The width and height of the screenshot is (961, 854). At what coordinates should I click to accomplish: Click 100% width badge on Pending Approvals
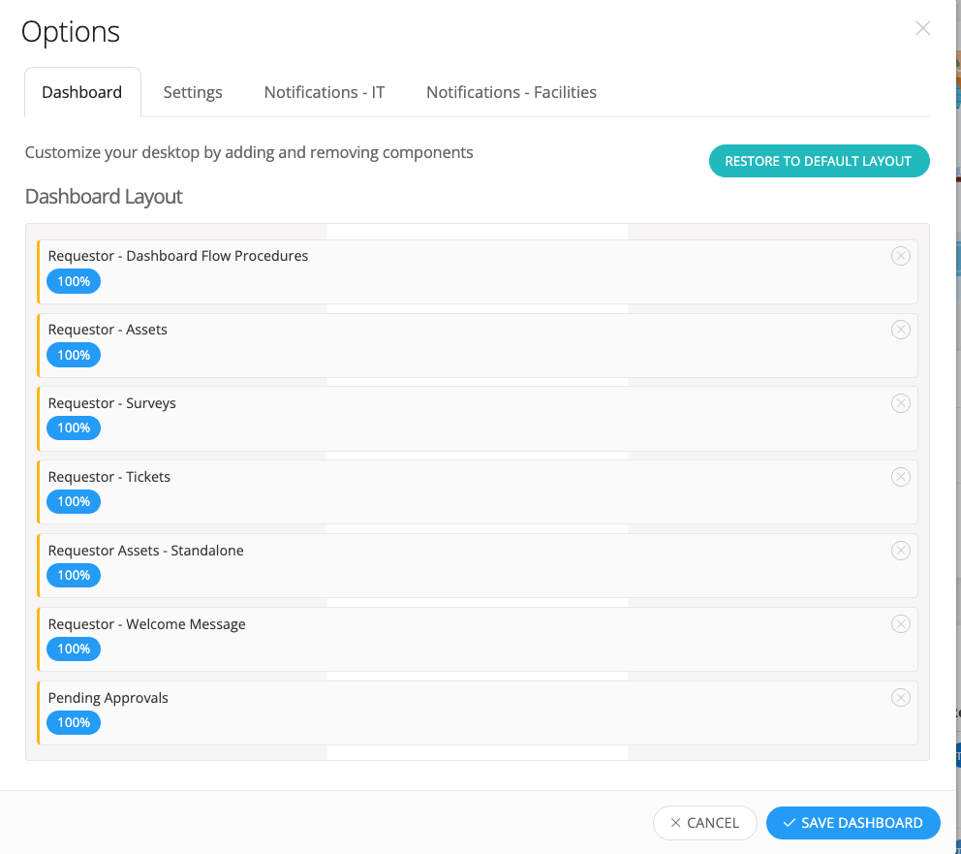point(74,722)
